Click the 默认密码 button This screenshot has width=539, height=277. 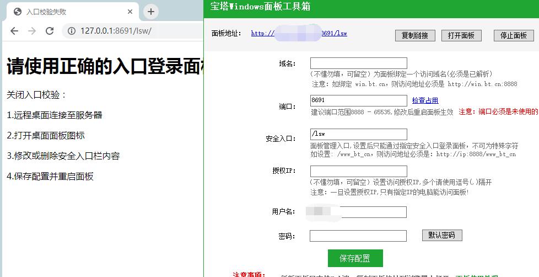(442, 236)
